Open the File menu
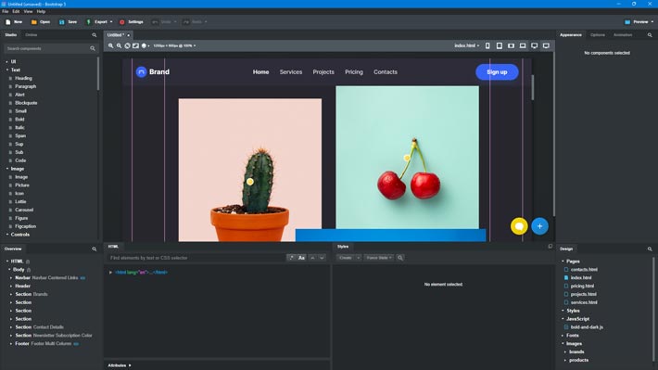658x370 pixels. click(x=5, y=12)
